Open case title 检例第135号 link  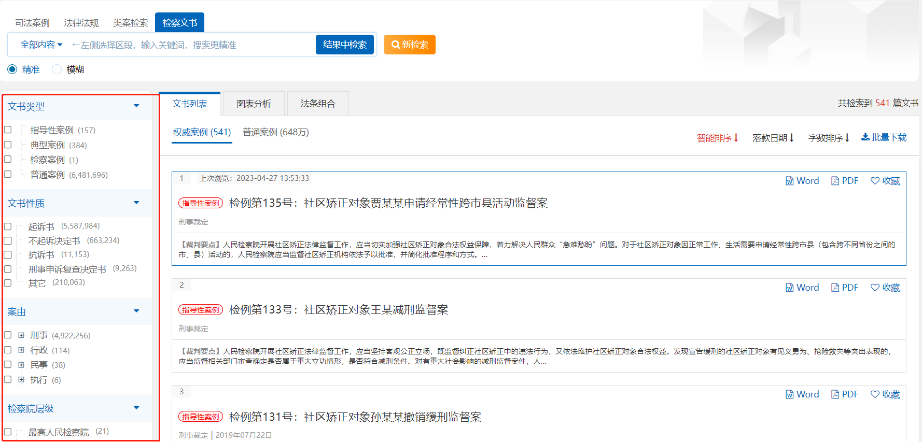[x=388, y=203]
